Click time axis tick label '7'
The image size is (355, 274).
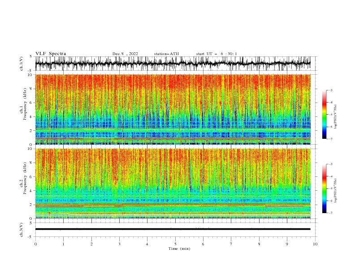click(x=231, y=244)
